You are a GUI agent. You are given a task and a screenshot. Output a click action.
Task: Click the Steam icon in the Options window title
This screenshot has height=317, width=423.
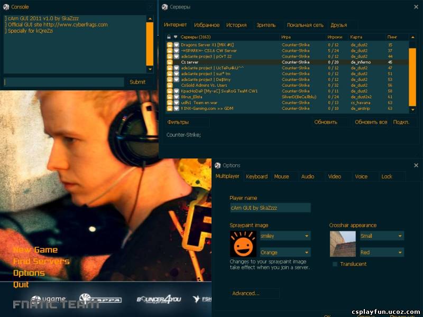pyautogui.click(x=217, y=165)
